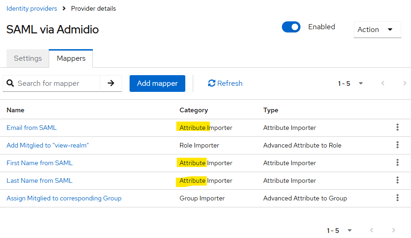Open kebab menu for Last Name from SAML
411x238 pixels.
(x=397, y=180)
